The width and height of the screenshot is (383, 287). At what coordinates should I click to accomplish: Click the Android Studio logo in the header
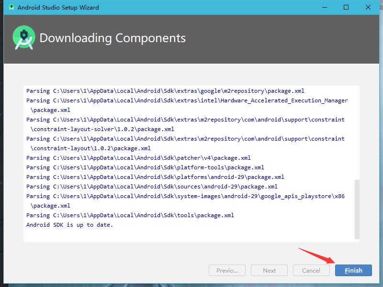(x=23, y=38)
